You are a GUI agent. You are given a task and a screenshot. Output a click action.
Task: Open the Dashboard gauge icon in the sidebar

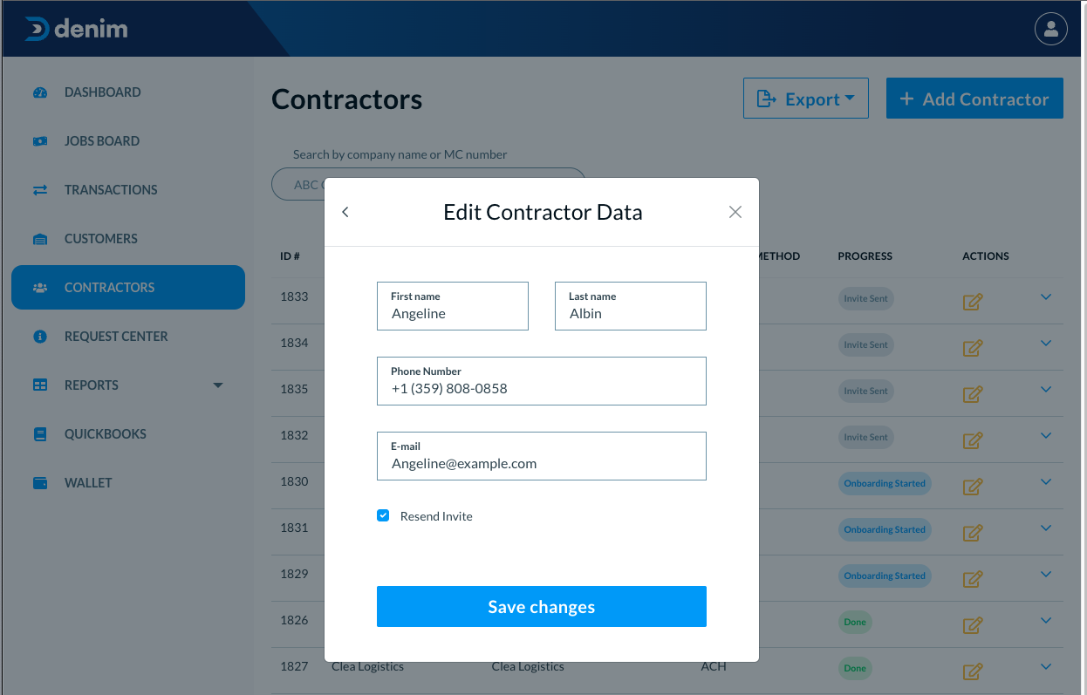[x=40, y=92]
